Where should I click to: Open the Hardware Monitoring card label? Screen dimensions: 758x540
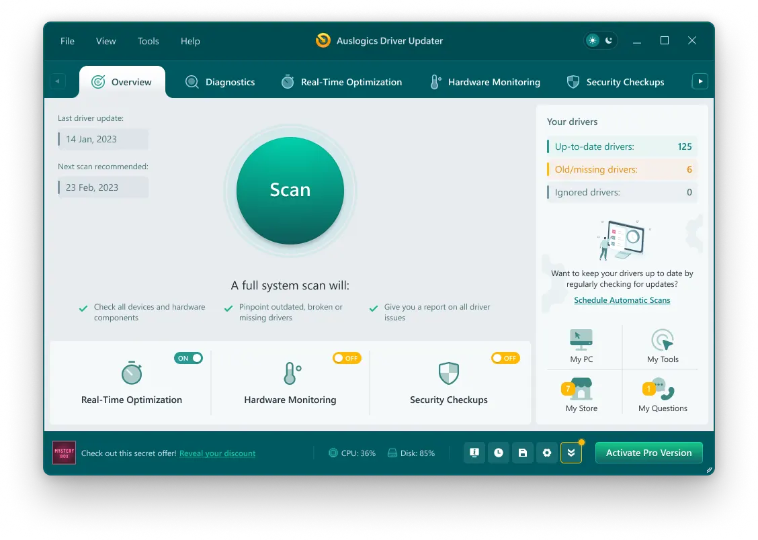click(x=290, y=400)
